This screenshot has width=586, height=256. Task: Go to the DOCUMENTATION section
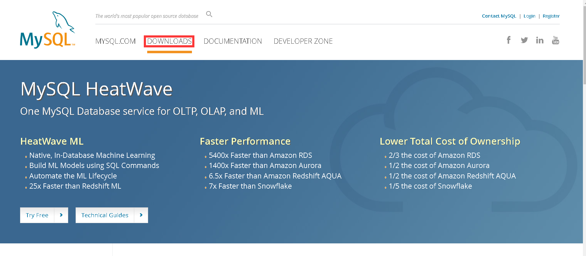point(233,41)
